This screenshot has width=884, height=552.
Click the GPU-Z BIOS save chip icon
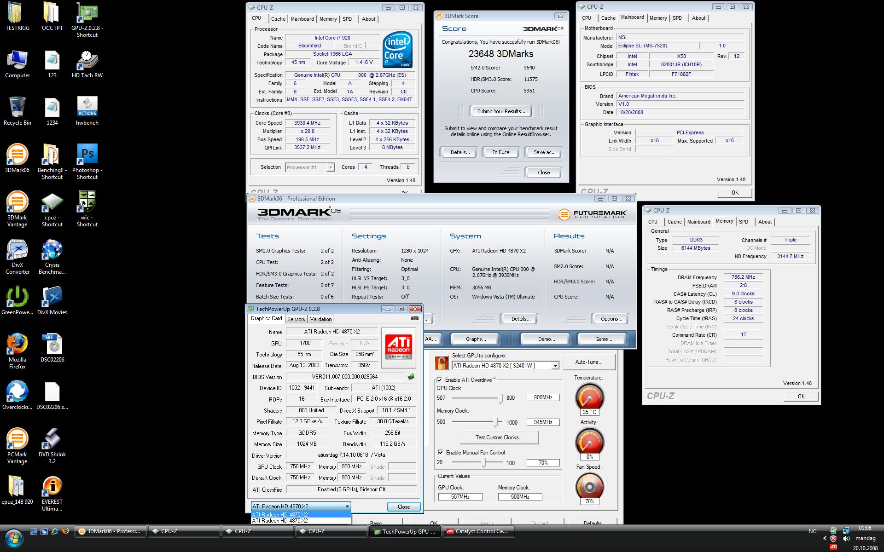tap(411, 377)
